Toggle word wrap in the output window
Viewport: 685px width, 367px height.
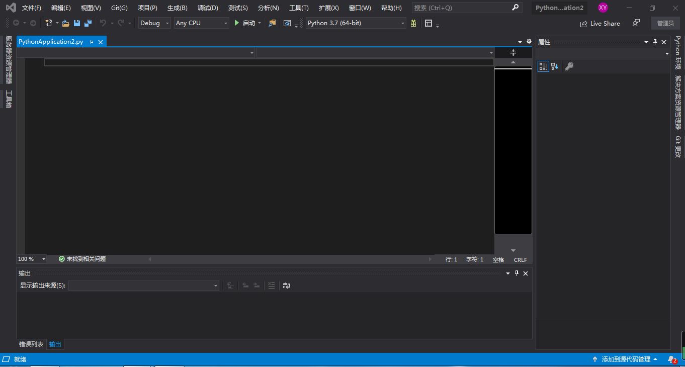286,286
